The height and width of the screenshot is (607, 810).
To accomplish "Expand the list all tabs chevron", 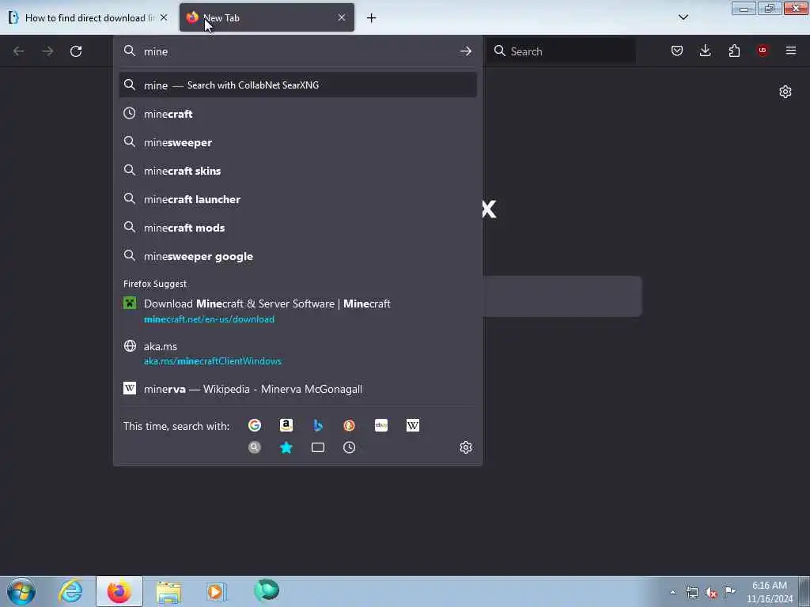I will pyautogui.click(x=683, y=17).
